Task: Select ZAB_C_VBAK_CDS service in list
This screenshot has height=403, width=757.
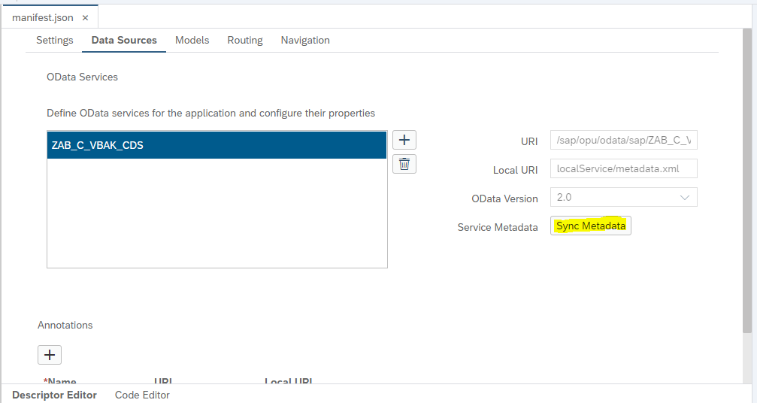Action: point(217,145)
